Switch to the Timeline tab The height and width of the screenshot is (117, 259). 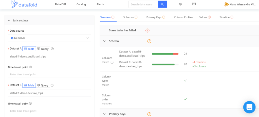pyautogui.click(x=226, y=17)
